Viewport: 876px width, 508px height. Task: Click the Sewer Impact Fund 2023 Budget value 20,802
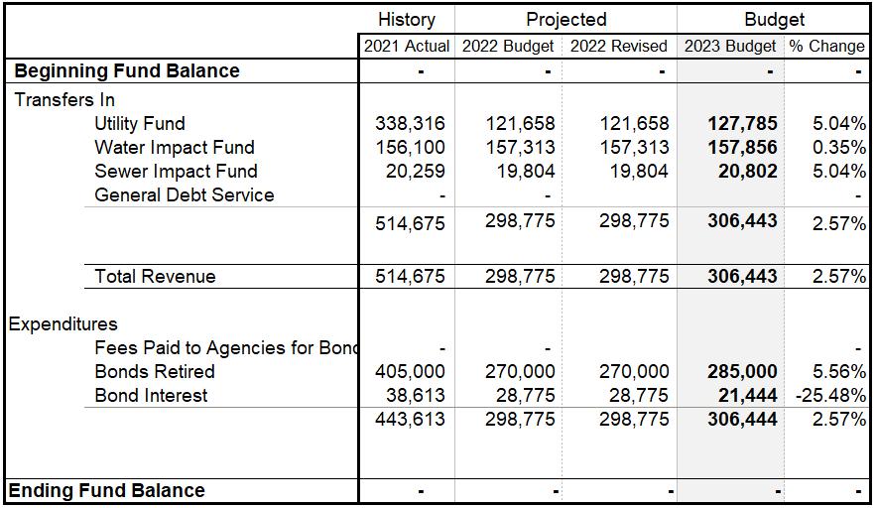tap(742, 172)
